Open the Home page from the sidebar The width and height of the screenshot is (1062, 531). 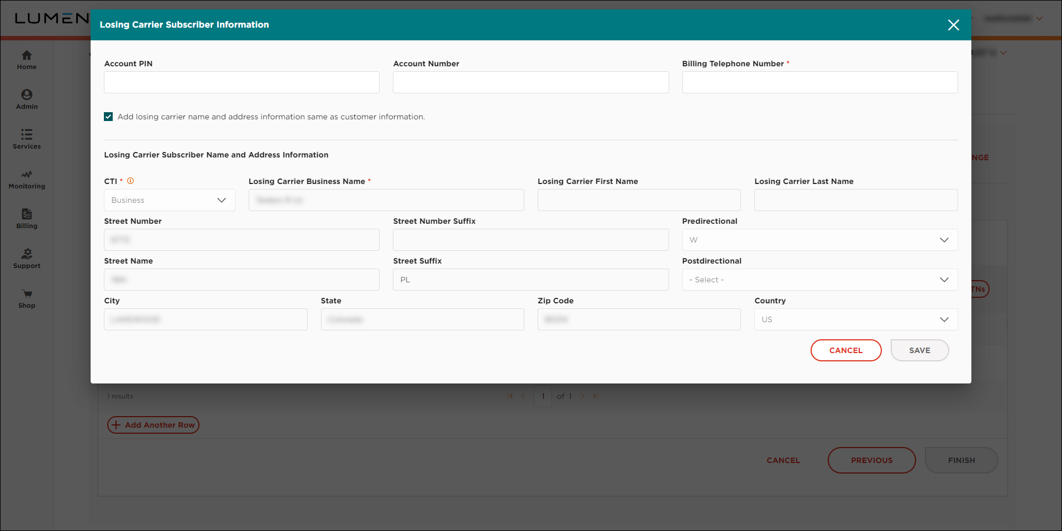27,59
